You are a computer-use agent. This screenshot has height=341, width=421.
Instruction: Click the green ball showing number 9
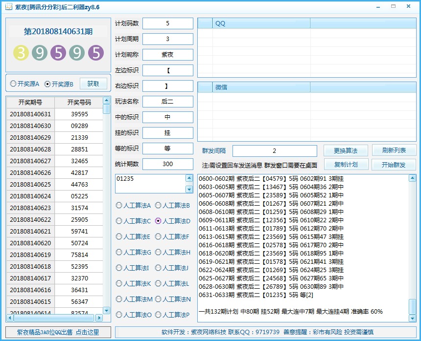click(x=39, y=53)
